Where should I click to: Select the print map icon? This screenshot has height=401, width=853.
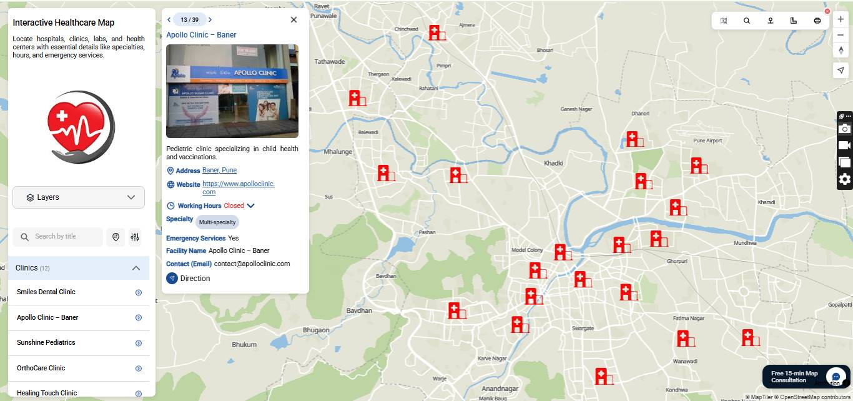click(x=817, y=19)
